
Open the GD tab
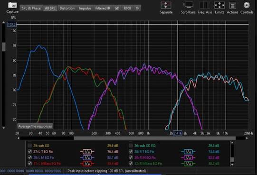[x=117, y=8]
